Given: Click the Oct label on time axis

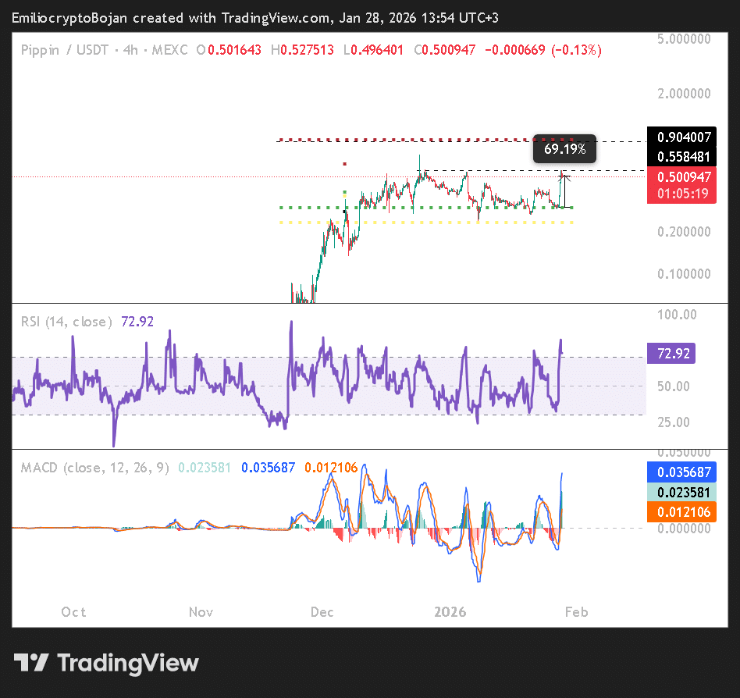Looking at the screenshot, I should pos(73,611).
